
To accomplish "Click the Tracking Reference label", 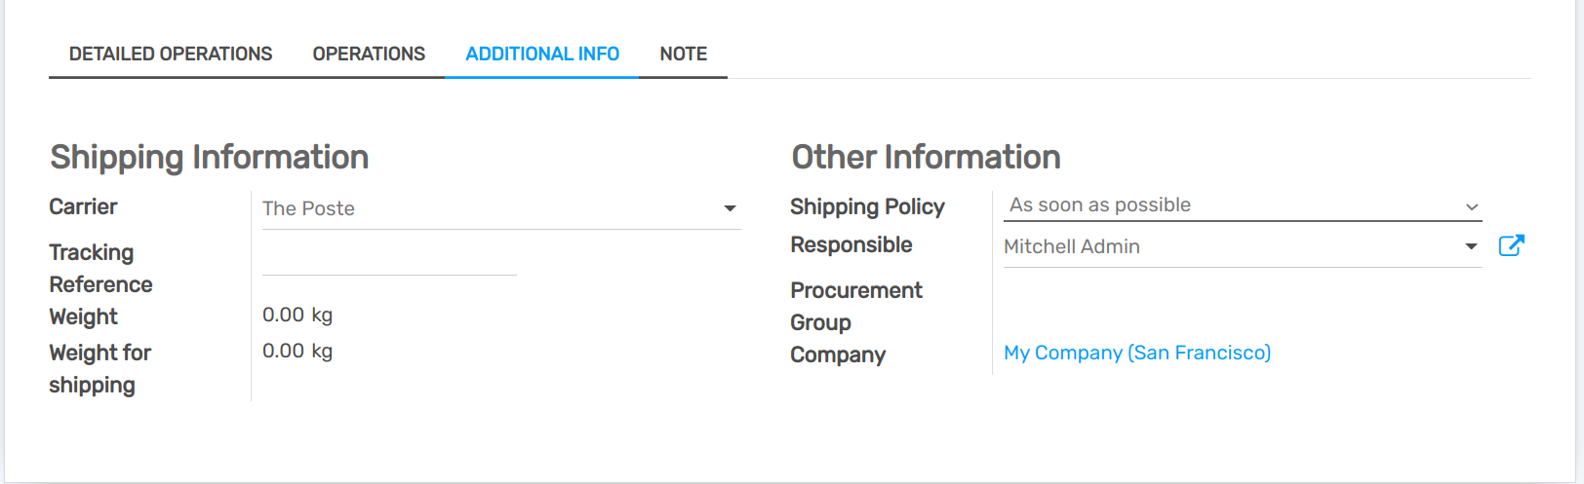I will pyautogui.click(x=100, y=269).
